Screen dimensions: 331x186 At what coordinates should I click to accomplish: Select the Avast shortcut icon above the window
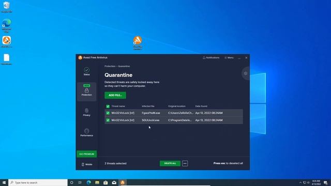click(138, 43)
